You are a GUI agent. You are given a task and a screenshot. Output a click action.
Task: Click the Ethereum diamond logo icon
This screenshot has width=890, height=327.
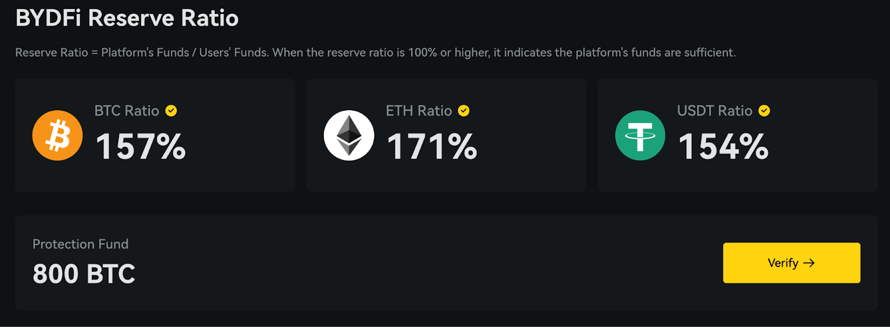click(x=349, y=136)
